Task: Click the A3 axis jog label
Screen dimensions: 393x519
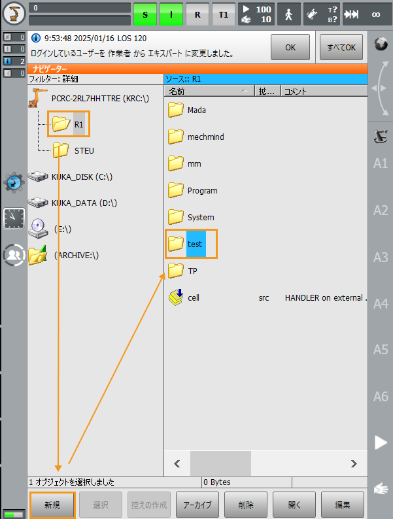Action: [x=381, y=257]
